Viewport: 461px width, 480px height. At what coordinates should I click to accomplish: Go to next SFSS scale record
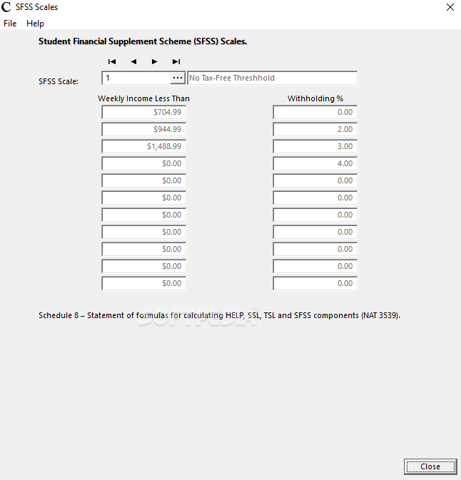[154, 61]
